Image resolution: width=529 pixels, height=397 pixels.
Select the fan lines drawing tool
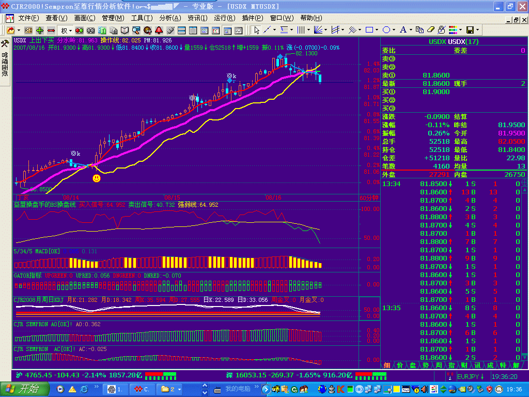point(318,30)
